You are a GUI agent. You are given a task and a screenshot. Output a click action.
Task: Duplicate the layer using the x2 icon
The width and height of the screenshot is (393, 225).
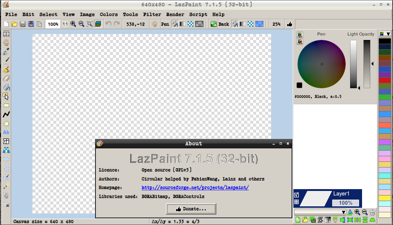(312, 220)
